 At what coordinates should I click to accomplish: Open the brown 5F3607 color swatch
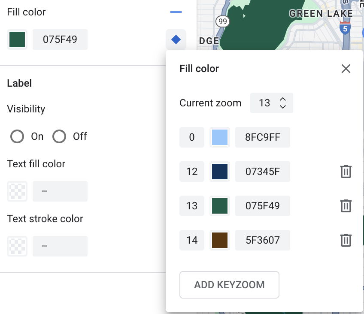(220, 240)
